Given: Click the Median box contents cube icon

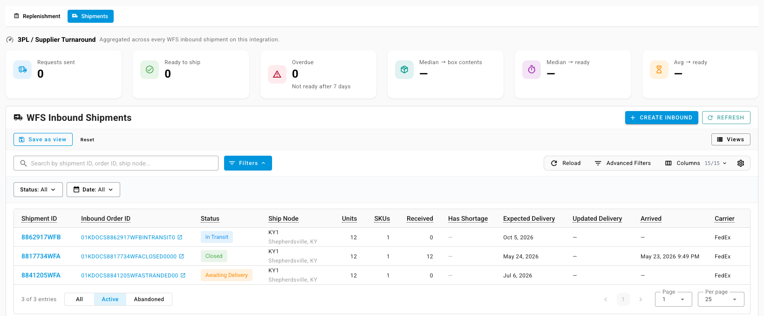Looking at the screenshot, I should point(404,70).
